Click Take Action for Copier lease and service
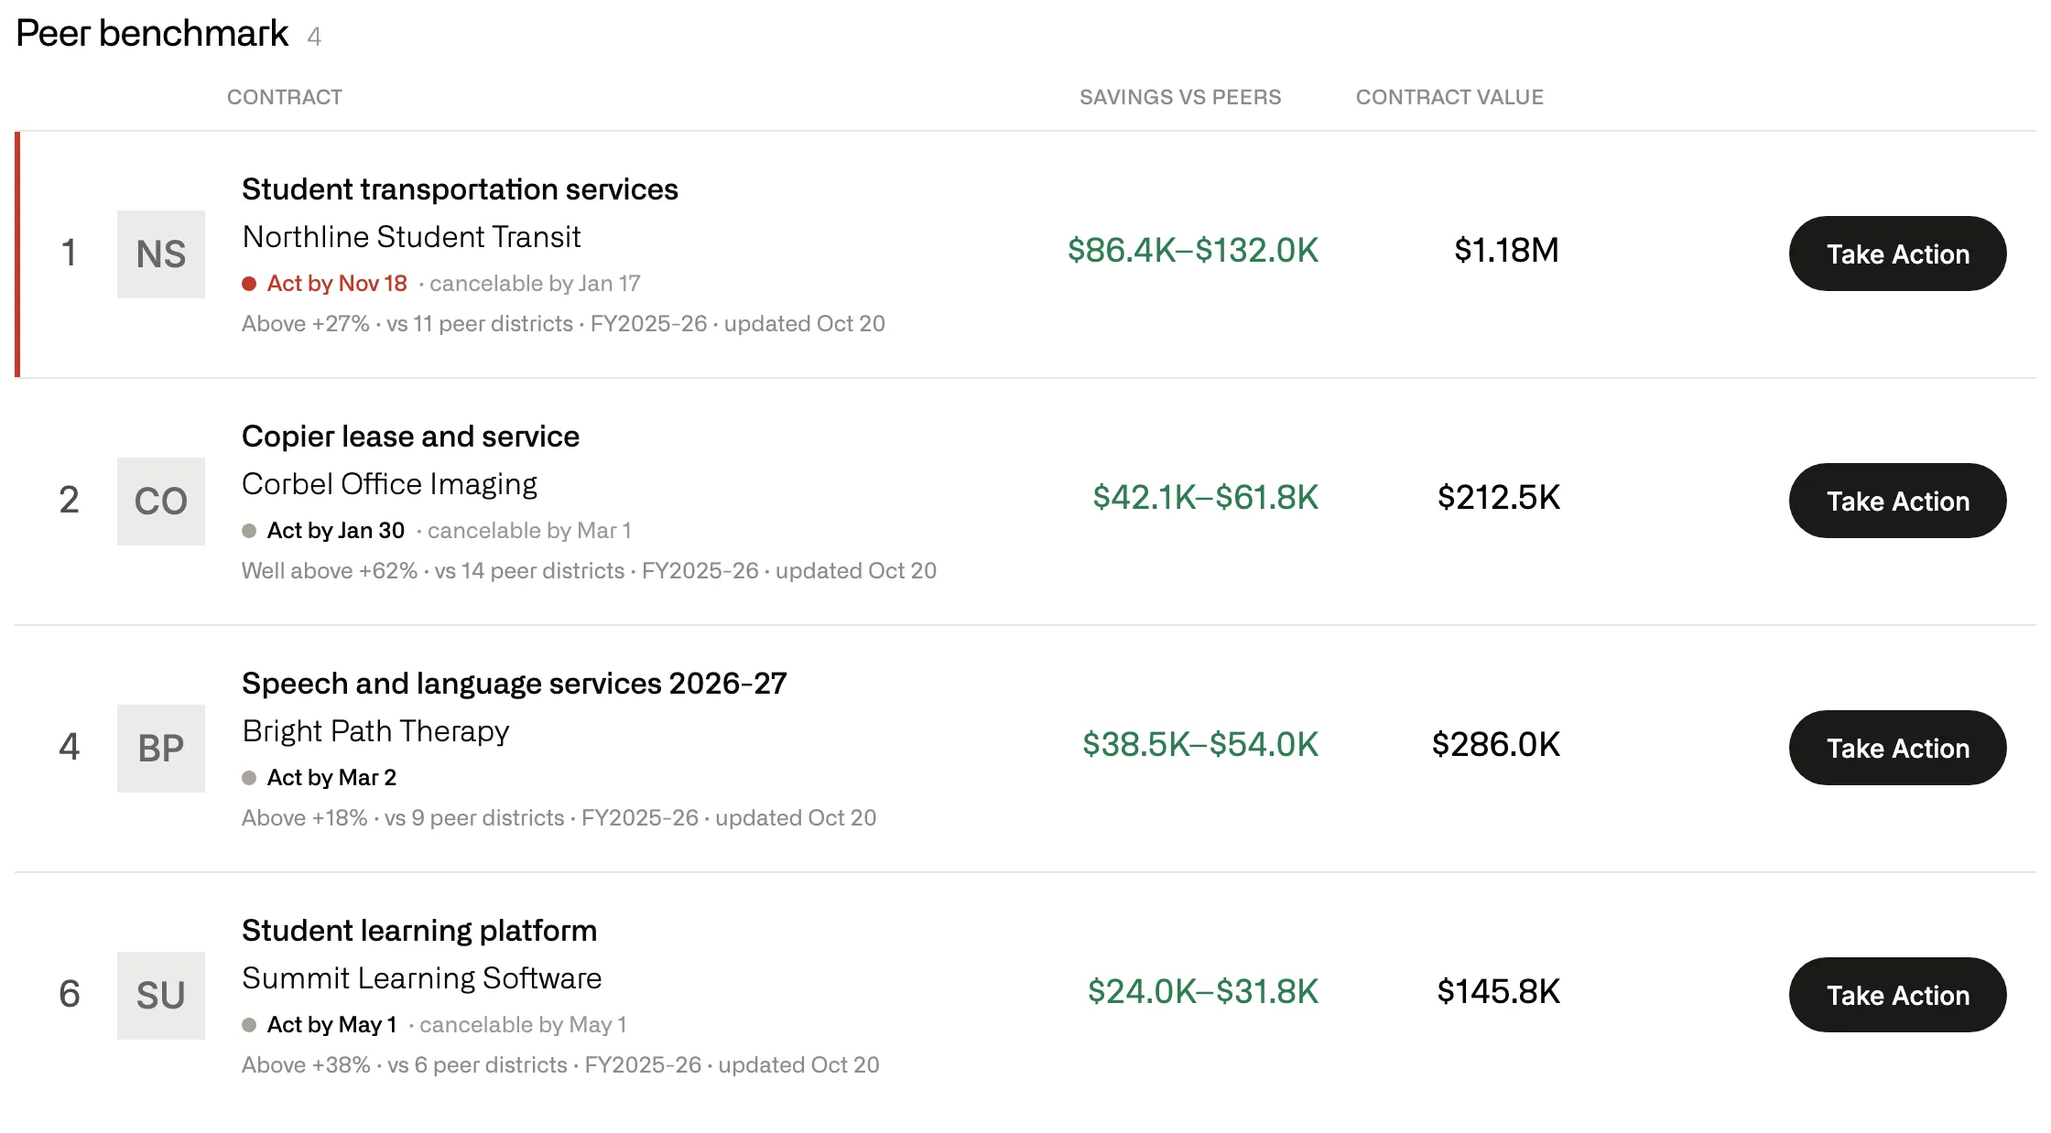Screen dimensions: 2051x1133 click(x=1897, y=501)
